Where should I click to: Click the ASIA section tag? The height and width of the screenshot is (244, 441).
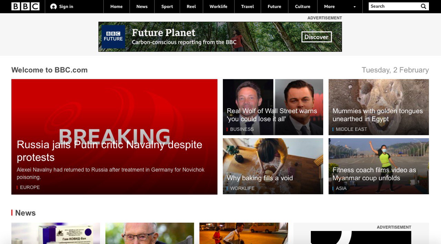[341, 188]
